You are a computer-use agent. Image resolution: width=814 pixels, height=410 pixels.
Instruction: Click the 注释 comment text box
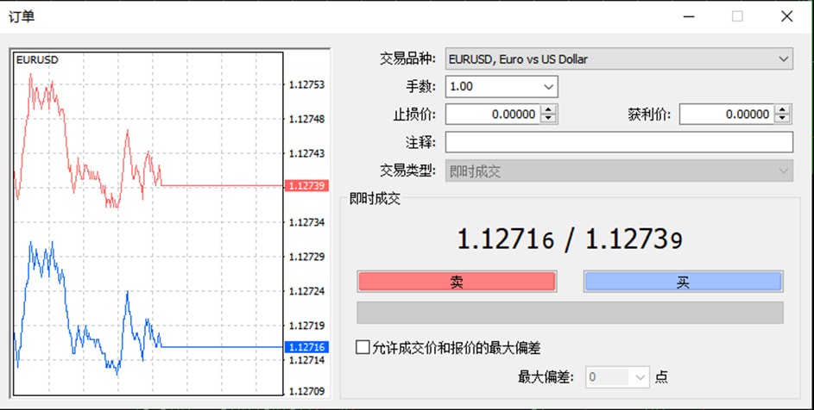click(x=618, y=142)
